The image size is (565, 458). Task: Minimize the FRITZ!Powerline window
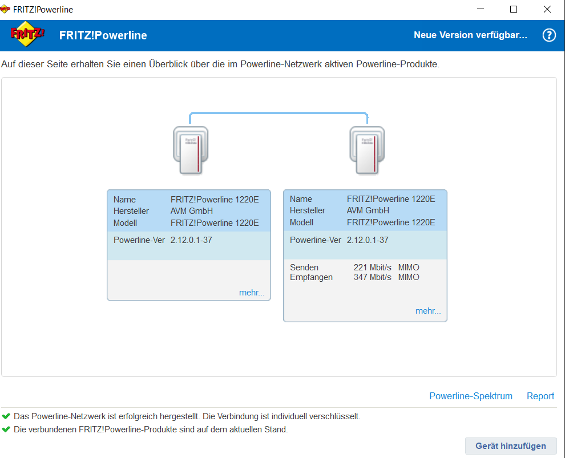tap(481, 9)
